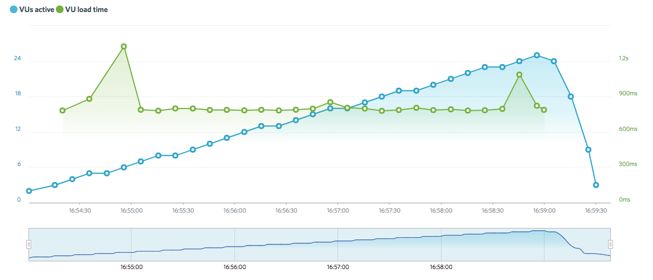Toggle the VU load time legend label

tap(86, 10)
